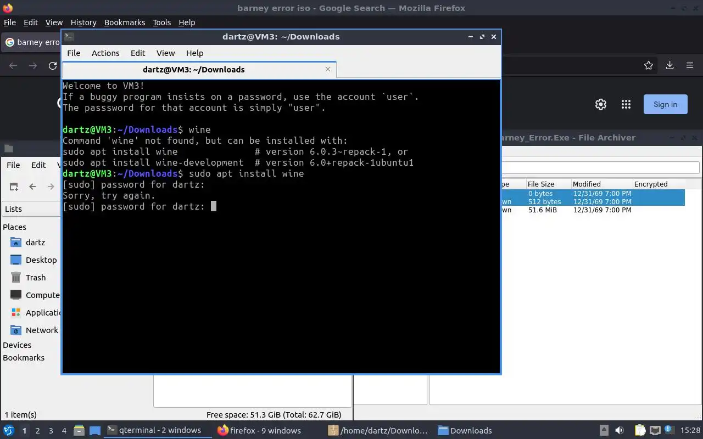Launch file manager from taskbar quicklaunch
The image size is (703, 439).
[79, 430]
